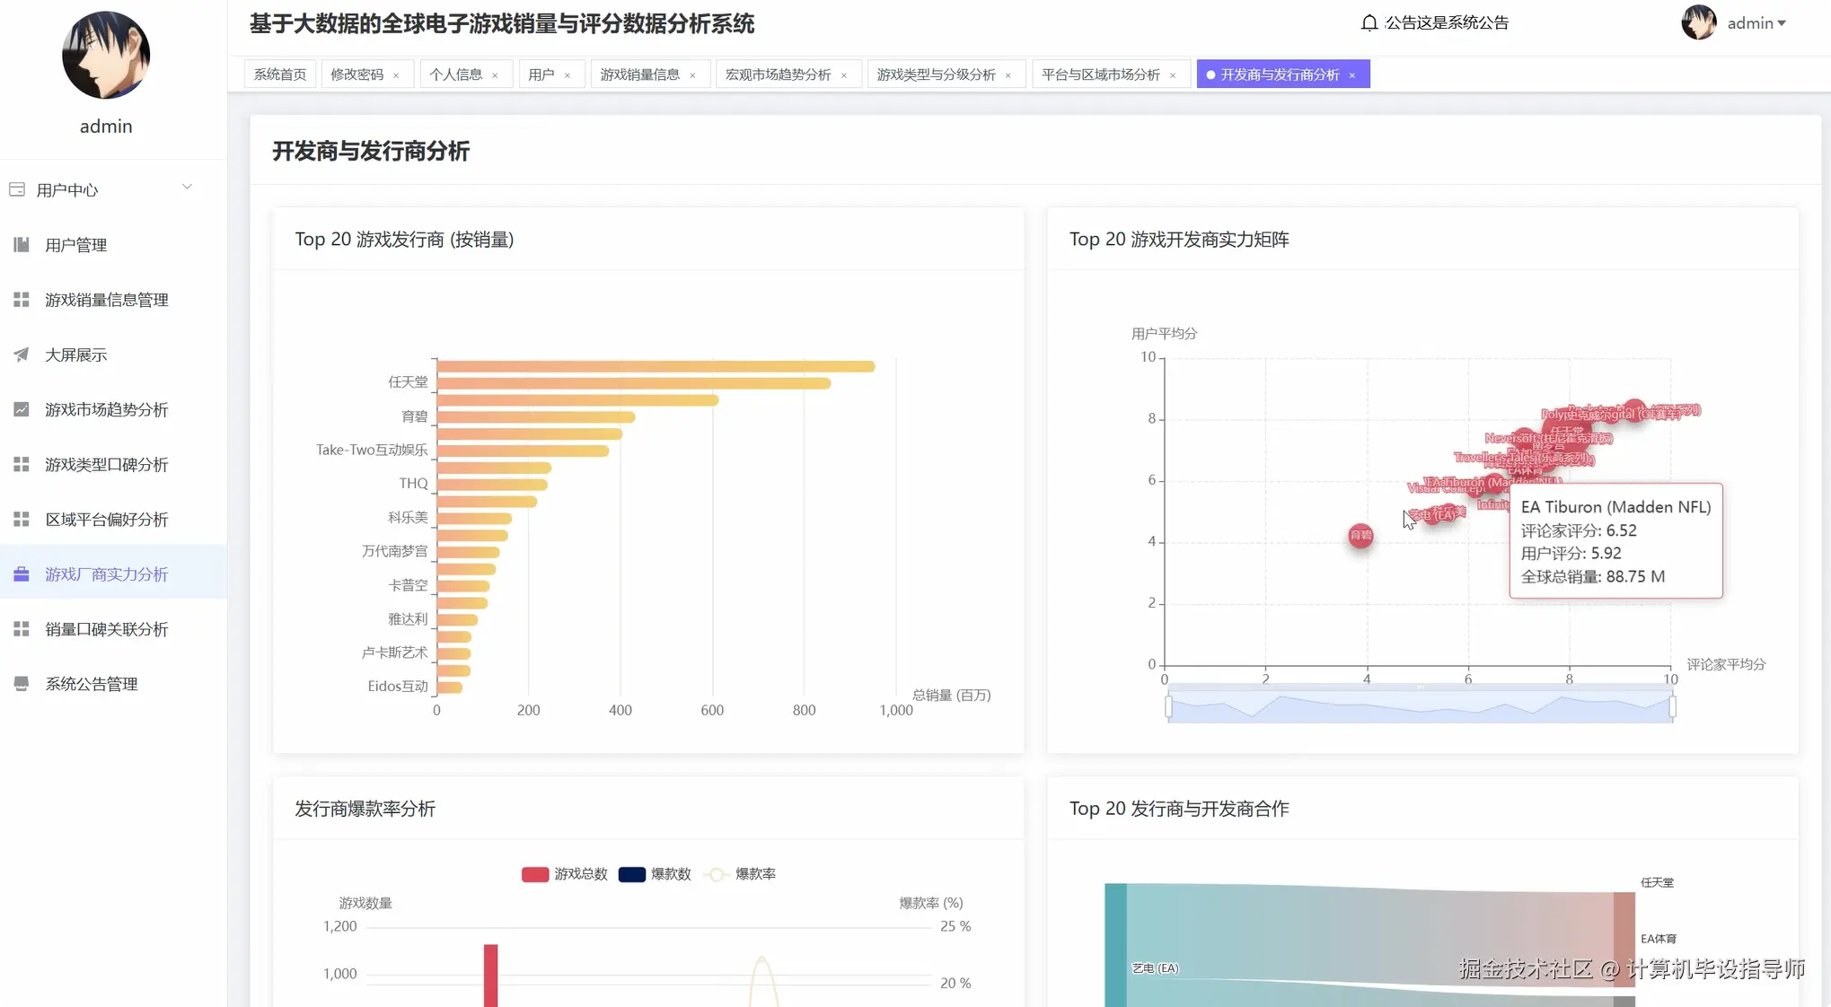
Task: Select the 游戏销量信息管理 grid icon
Action: [x=22, y=300]
